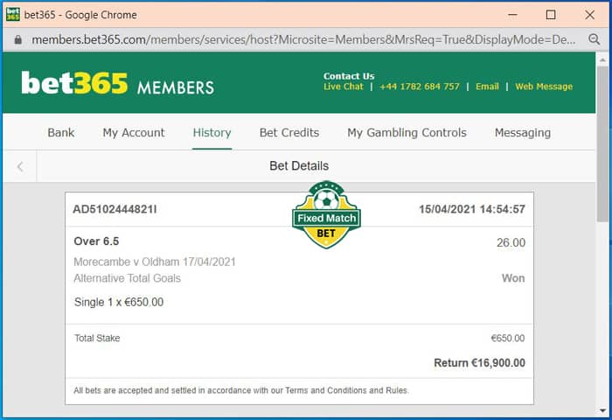The height and width of the screenshot is (420, 612).
Task: Click the scrollbar down arrow
Action: tap(602, 410)
